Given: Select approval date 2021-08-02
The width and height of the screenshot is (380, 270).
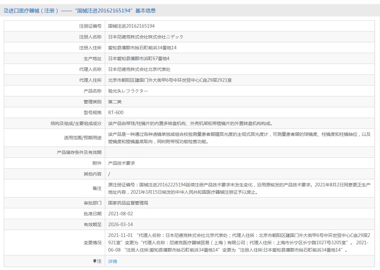Looking at the screenshot, I should [120, 214].
